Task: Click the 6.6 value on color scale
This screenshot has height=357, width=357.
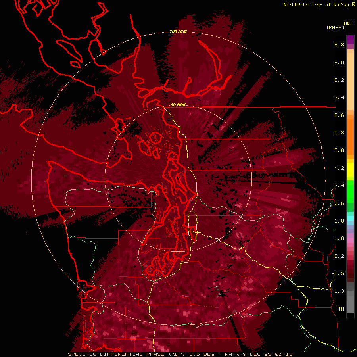Action: coord(339,115)
